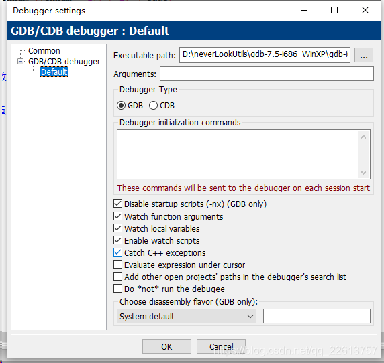Click the custom disassembly flavor text field
384x363 pixels.
click(317, 316)
